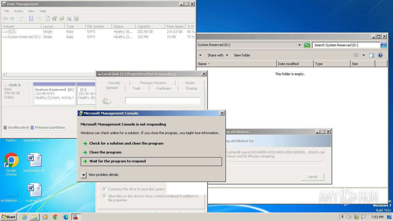
Task: Select the (C:) volume row in the list
Action: (x=98, y=32)
